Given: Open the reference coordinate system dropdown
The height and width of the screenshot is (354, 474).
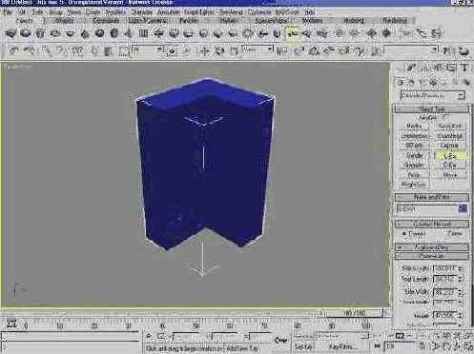Looking at the screenshot, I should [x=258, y=50].
